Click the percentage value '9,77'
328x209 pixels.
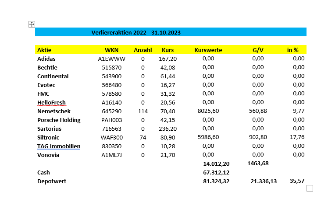[299, 111]
